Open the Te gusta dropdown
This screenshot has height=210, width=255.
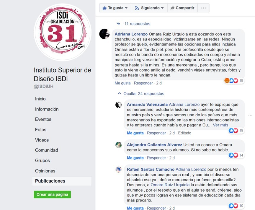pos(115,8)
